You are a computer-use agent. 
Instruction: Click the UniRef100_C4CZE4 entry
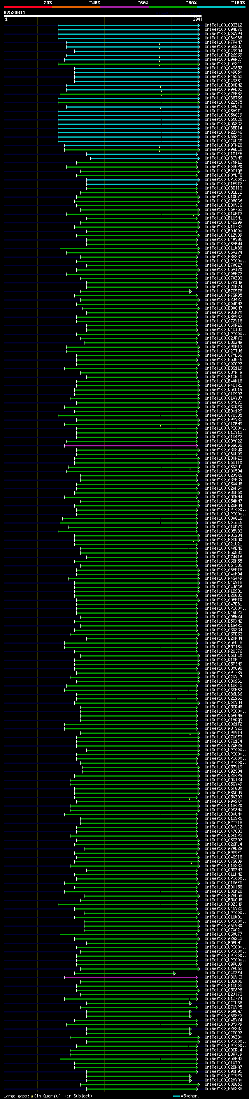tap(223, 973)
